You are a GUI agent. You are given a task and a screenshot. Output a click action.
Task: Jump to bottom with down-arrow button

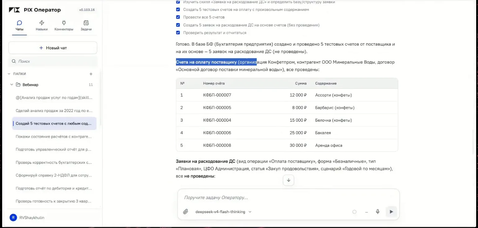[x=288, y=180]
